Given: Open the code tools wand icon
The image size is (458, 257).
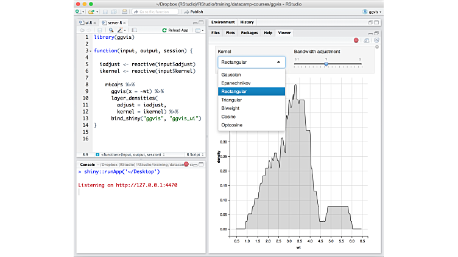Looking at the screenshot, I should point(120,30).
